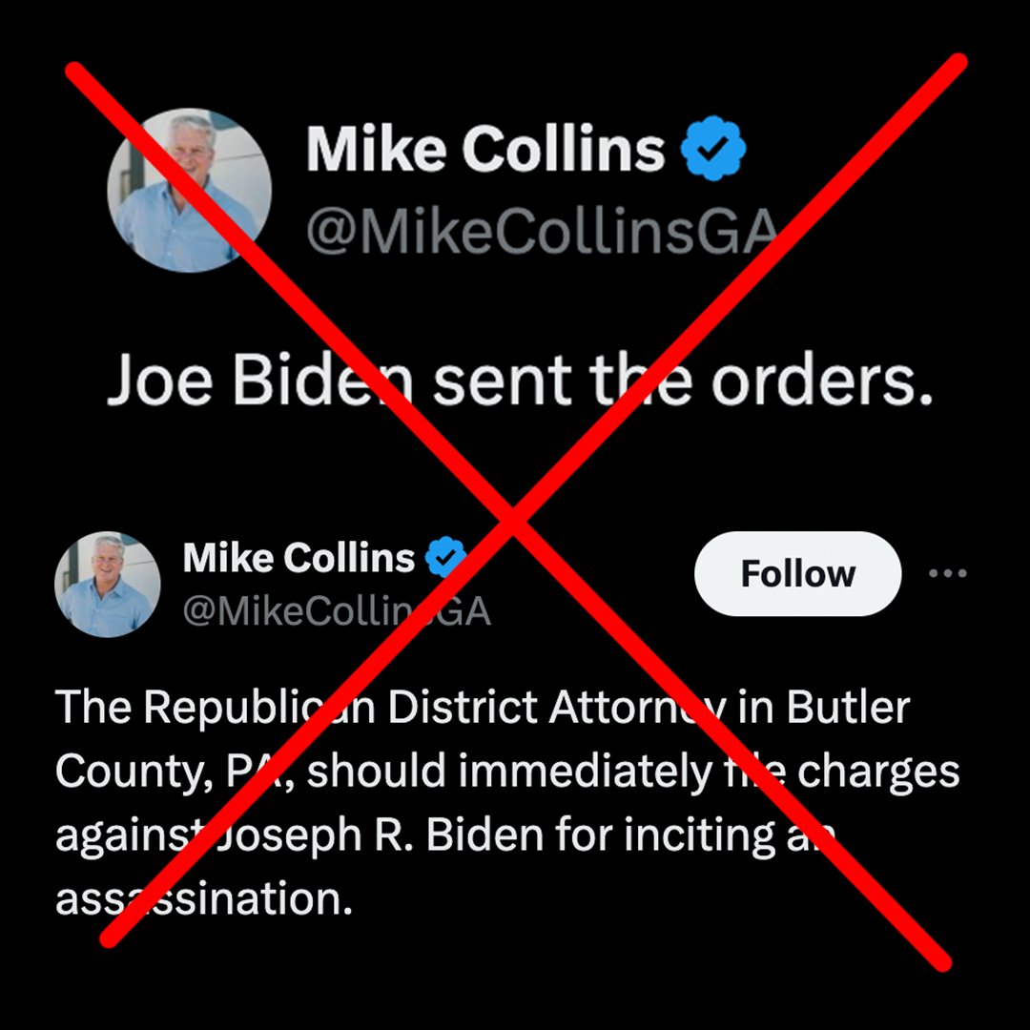Click the center intersection of the red X

(515, 517)
